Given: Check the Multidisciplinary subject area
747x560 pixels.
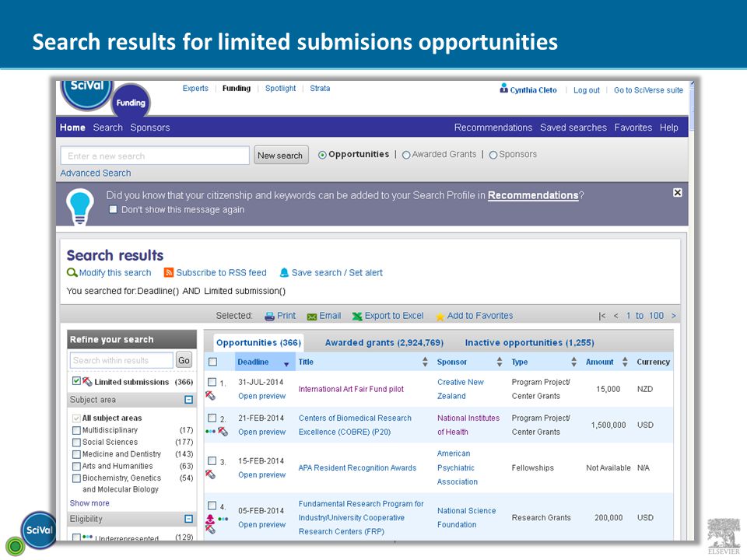Looking at the screenshot, I should [x=76, y=430].
